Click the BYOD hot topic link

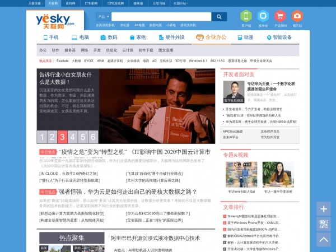tap(88, 61)
